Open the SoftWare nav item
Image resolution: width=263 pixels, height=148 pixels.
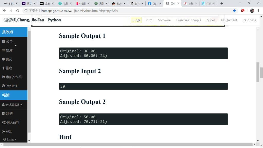pos(164,20)
